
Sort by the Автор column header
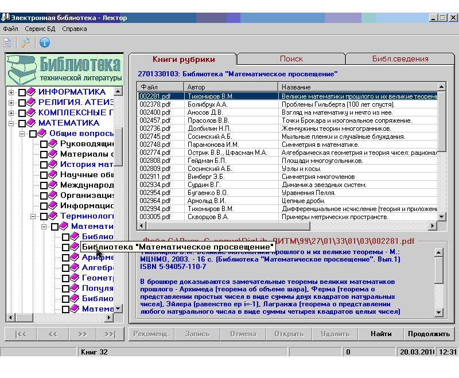231,87
